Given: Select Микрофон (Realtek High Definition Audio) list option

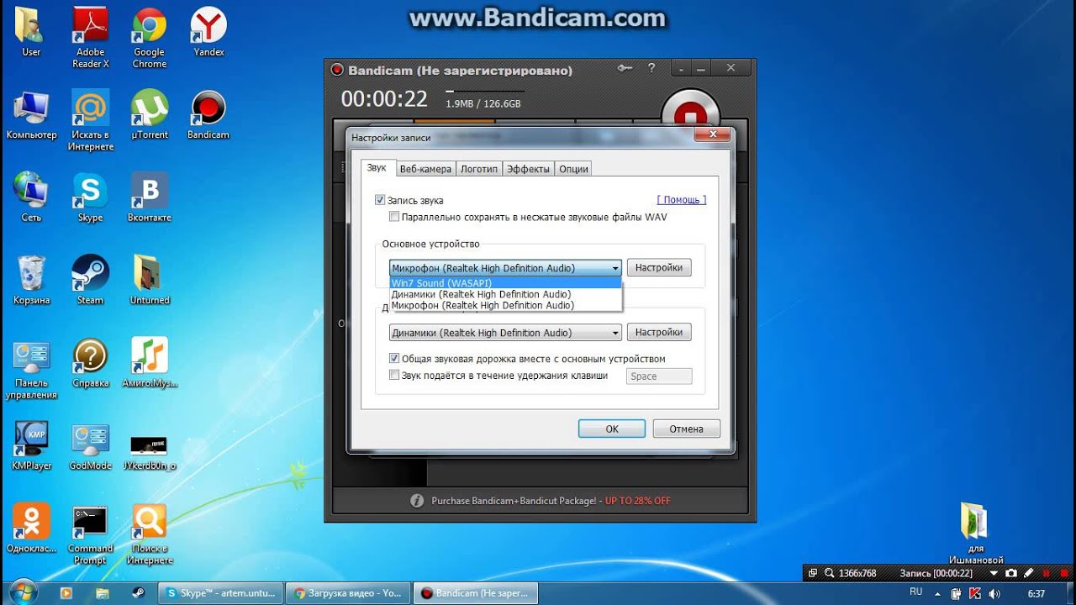Looking at the screenshot, I should click(x=505, y=305).
